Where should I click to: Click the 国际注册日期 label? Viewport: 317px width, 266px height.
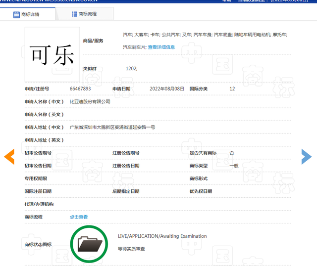click(x=38, y=191)
